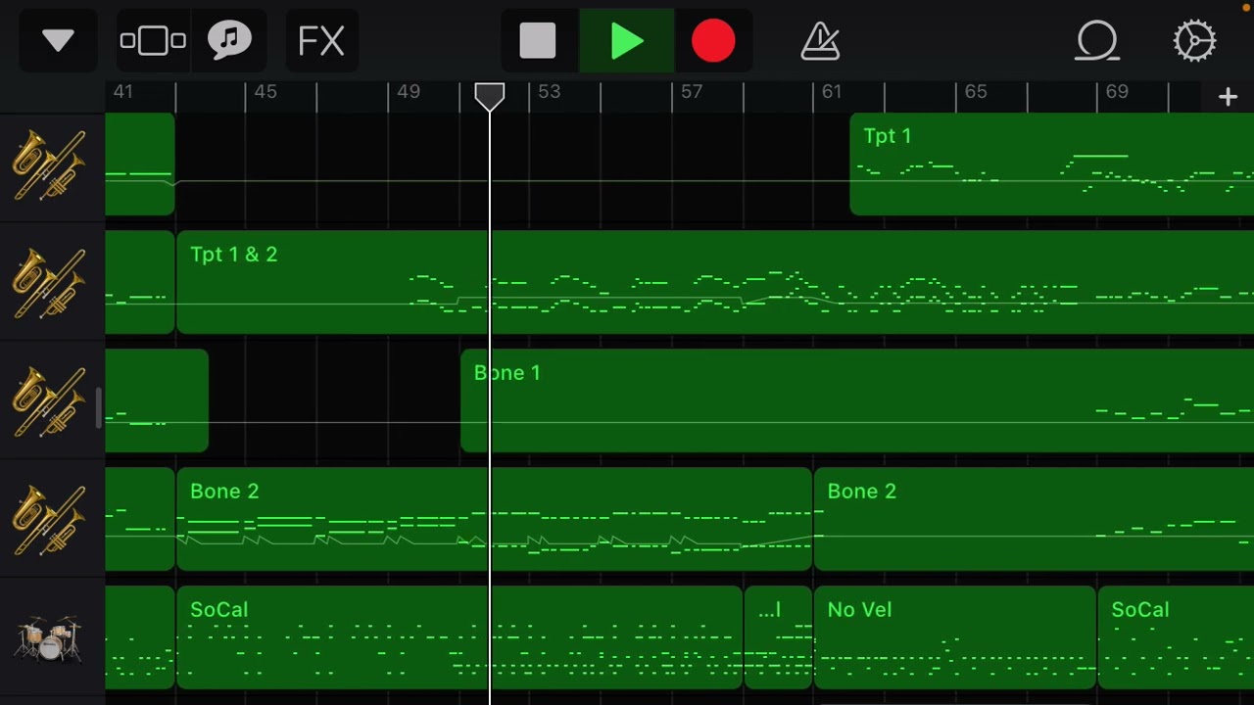The image size is (1254, 705).
Task: Grab the track header resize handle
Action: tap(98, 408)
